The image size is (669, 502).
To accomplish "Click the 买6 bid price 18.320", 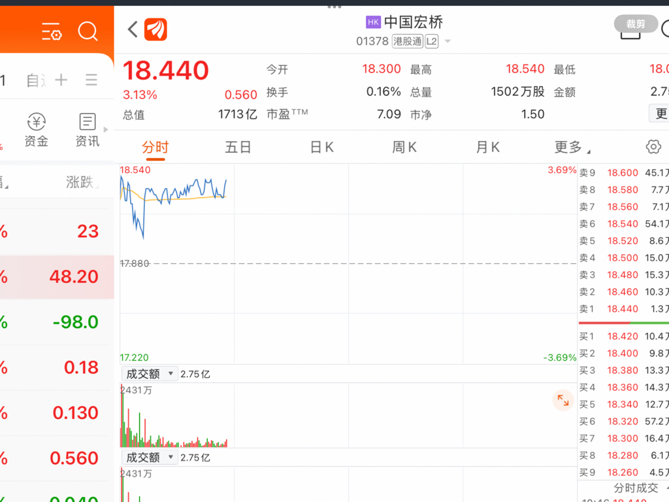I will tap(623, 422).
